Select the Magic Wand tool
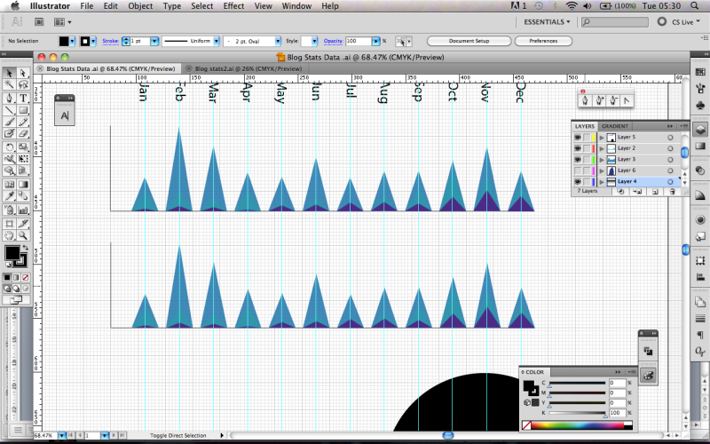The image size is (710, 444). [x=9, y=84]
